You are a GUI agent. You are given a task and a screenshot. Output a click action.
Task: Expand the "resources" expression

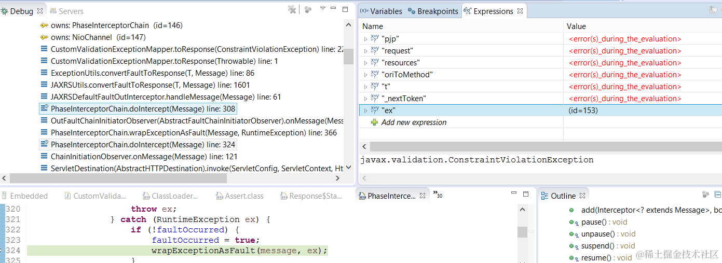click(x=365, y=63)
